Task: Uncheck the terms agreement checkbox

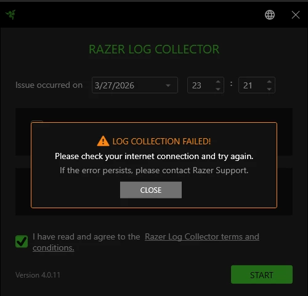Action: [x=22, y=241]
